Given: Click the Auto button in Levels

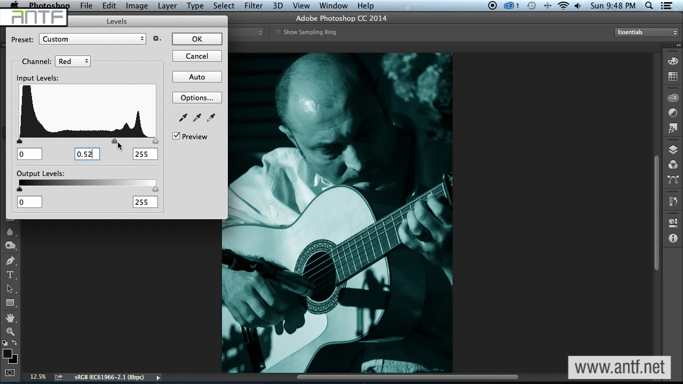Looking at the screenshot, I should 197,77.
